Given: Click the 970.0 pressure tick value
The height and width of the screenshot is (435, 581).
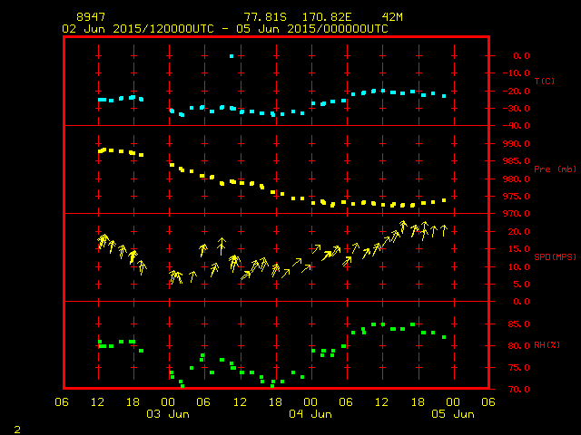Looking at the screenshot, I should click(517, 214).
